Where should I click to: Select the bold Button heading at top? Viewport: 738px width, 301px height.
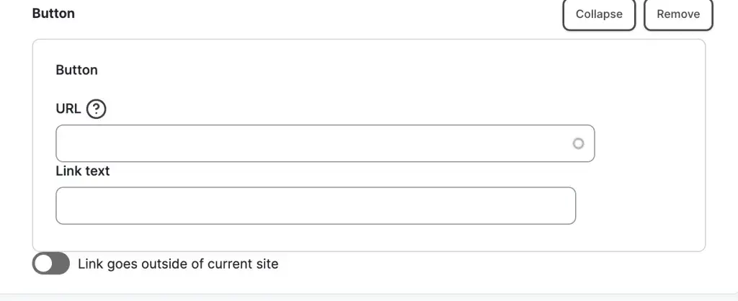[53, 13]
